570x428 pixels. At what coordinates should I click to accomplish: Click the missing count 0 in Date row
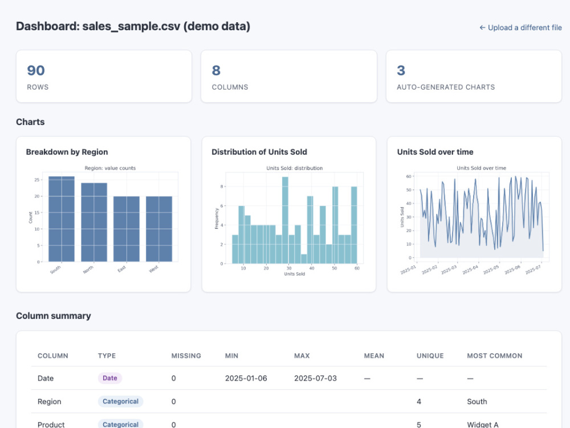pyautogui.click(x=173, y=378)
